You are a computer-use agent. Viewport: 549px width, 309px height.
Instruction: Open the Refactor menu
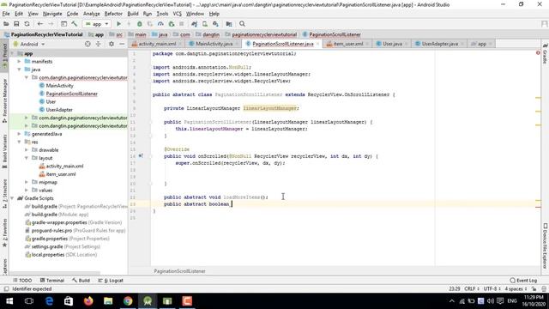pyautogui.click(x=113, y=14)
